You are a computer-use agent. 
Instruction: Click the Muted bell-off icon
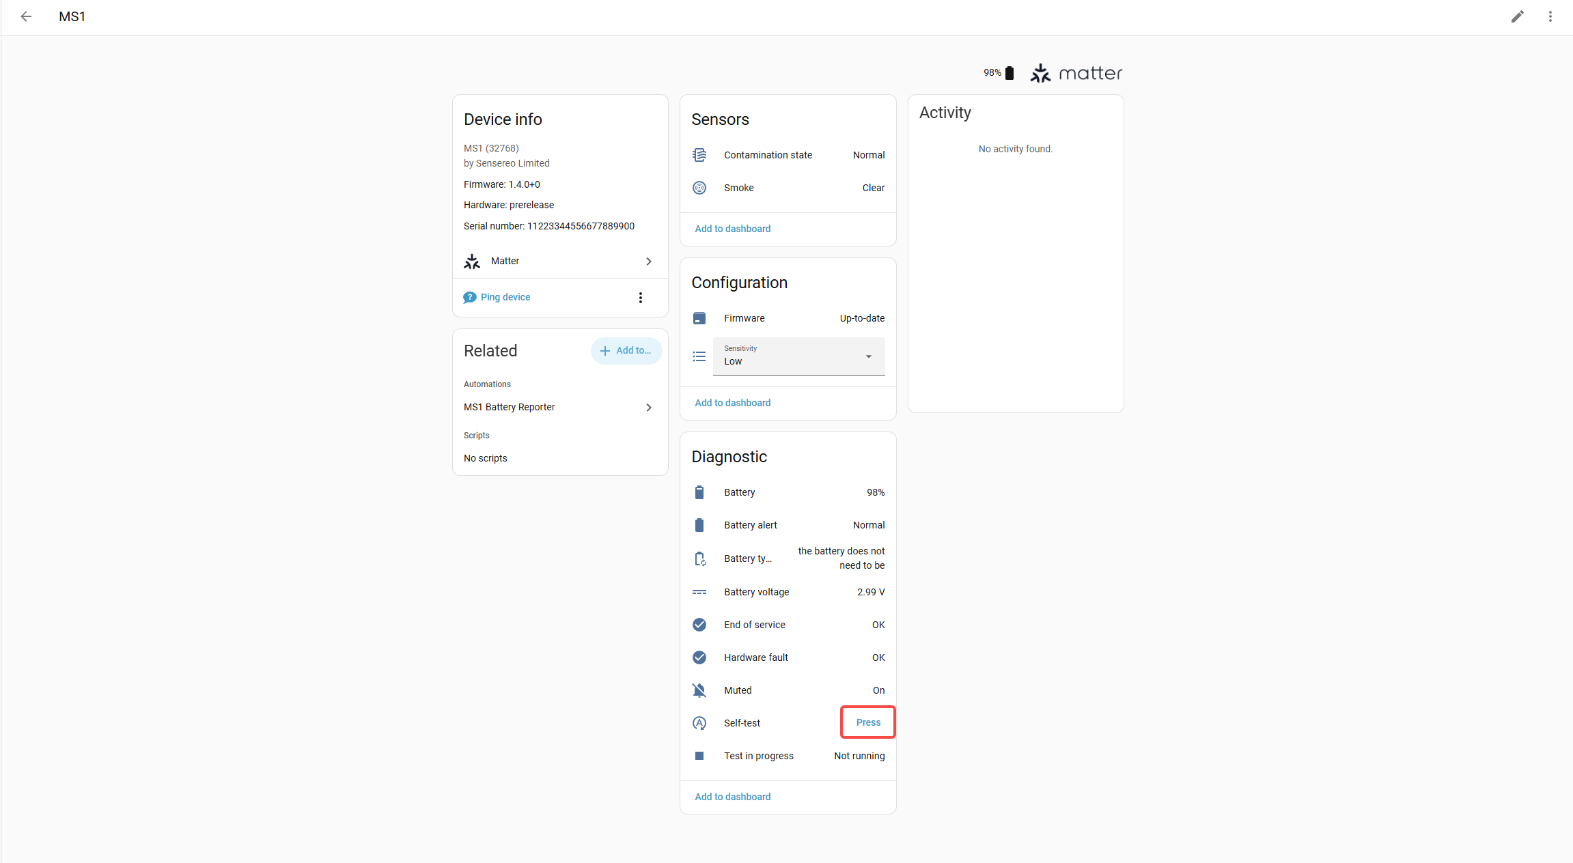(699, 690)
